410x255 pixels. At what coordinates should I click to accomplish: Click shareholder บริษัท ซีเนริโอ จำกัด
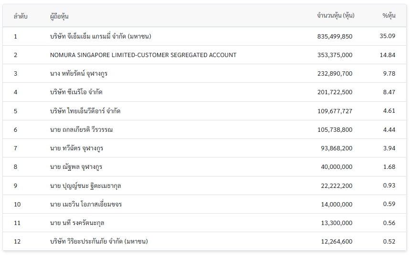(x=76, y=92)
